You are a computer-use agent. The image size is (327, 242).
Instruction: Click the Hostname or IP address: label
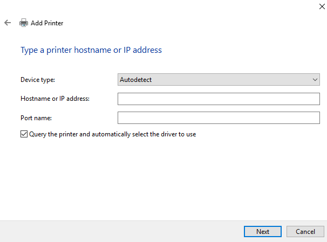pos(55,99)
